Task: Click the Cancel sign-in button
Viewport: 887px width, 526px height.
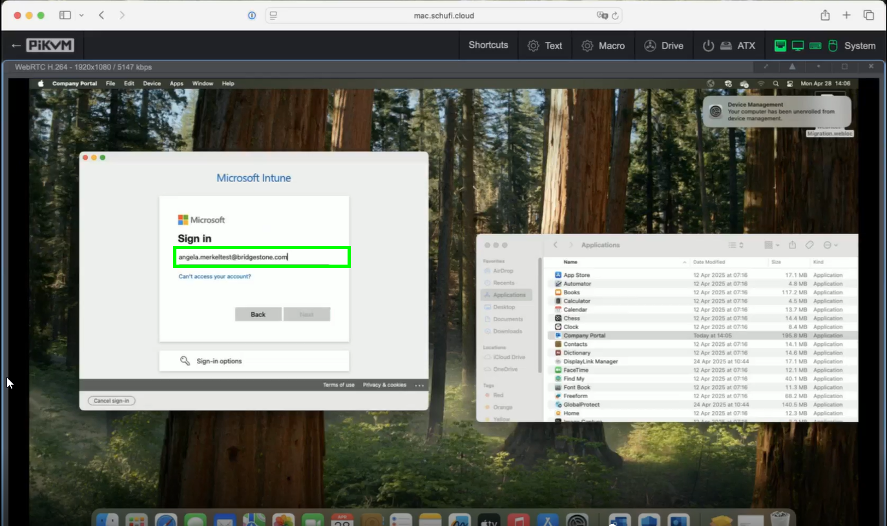Action: 111,401
